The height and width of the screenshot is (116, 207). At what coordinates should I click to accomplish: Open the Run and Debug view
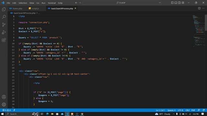(4, 32)
